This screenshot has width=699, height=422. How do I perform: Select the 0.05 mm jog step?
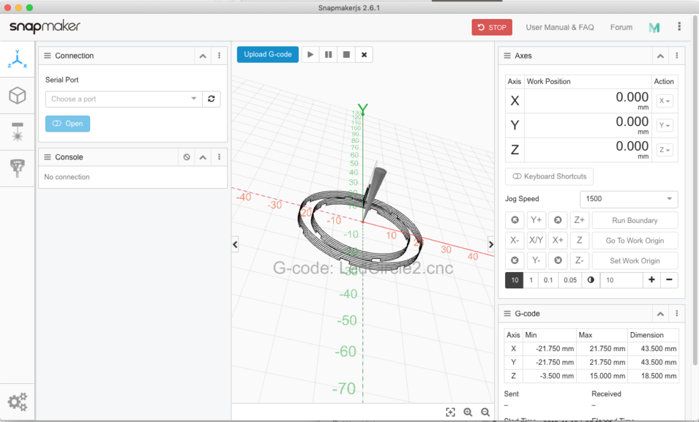[570, 280]
